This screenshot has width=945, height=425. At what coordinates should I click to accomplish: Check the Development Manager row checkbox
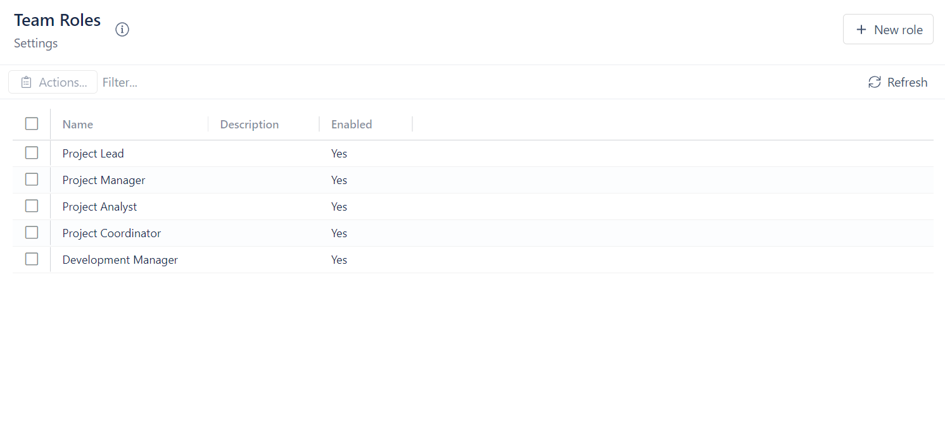point(32,259)
